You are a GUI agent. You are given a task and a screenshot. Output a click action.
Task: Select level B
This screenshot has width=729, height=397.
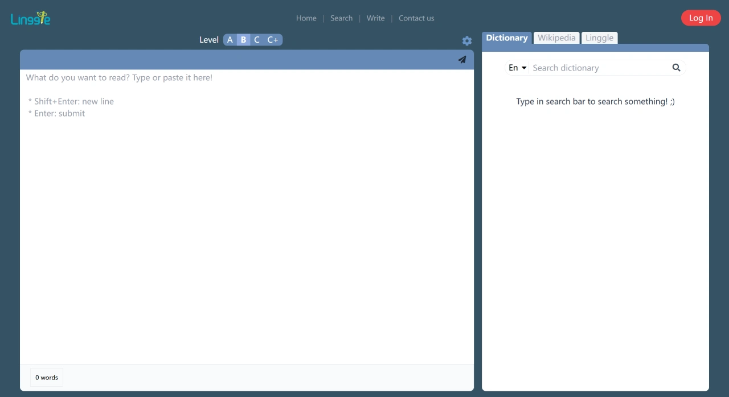(243, 40)
